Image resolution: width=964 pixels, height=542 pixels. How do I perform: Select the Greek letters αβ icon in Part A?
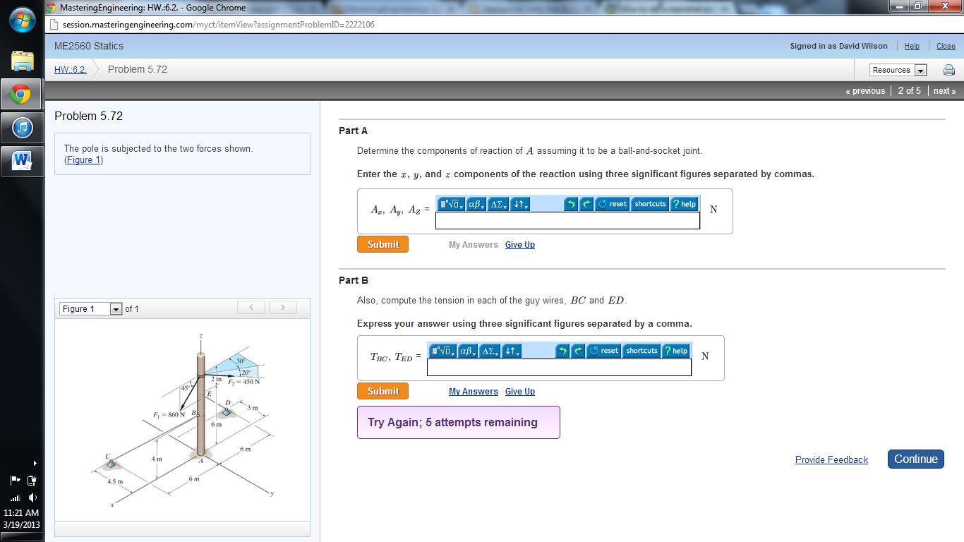(x=474, y=204)
